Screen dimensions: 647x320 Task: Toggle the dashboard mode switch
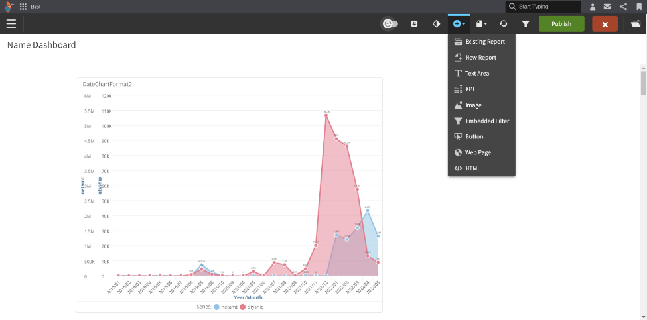click(390, 24)
